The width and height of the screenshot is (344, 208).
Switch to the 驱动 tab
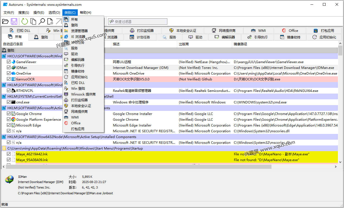tap(195, 37)
